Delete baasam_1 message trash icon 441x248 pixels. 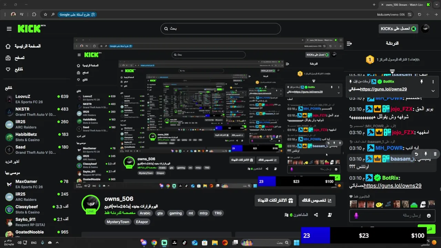[x=435, y=154]
